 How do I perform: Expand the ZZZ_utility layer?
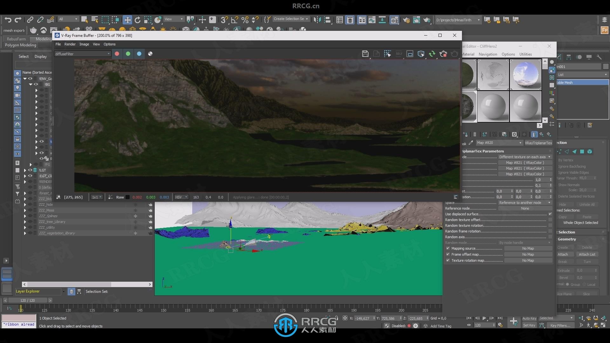(25, 227)
